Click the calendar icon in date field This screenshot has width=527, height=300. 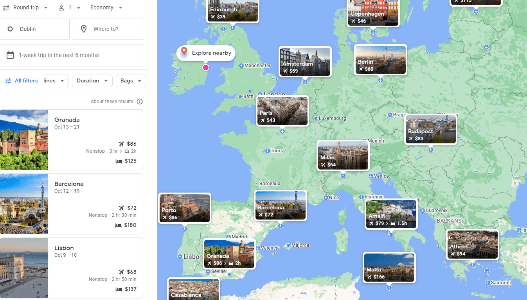[10, 55]
